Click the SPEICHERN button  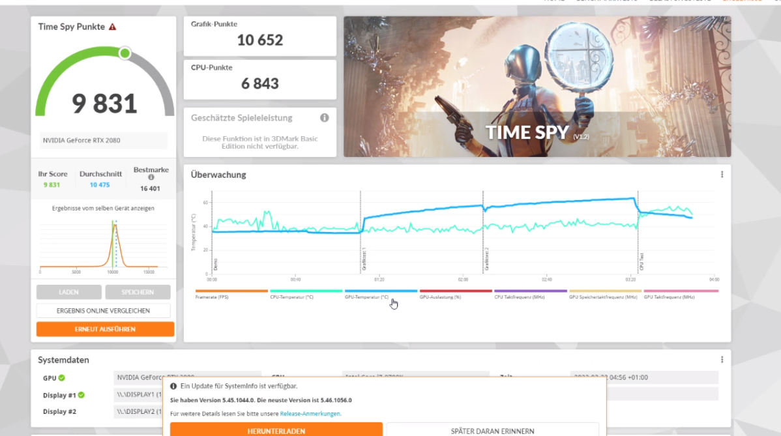(x=138, y=292)
